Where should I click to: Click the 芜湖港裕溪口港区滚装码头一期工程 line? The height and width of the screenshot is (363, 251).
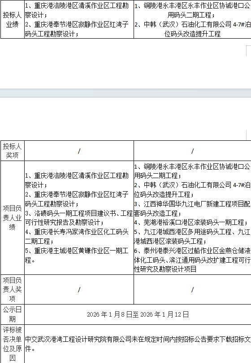pyautogui.click(x=191, y=223)
